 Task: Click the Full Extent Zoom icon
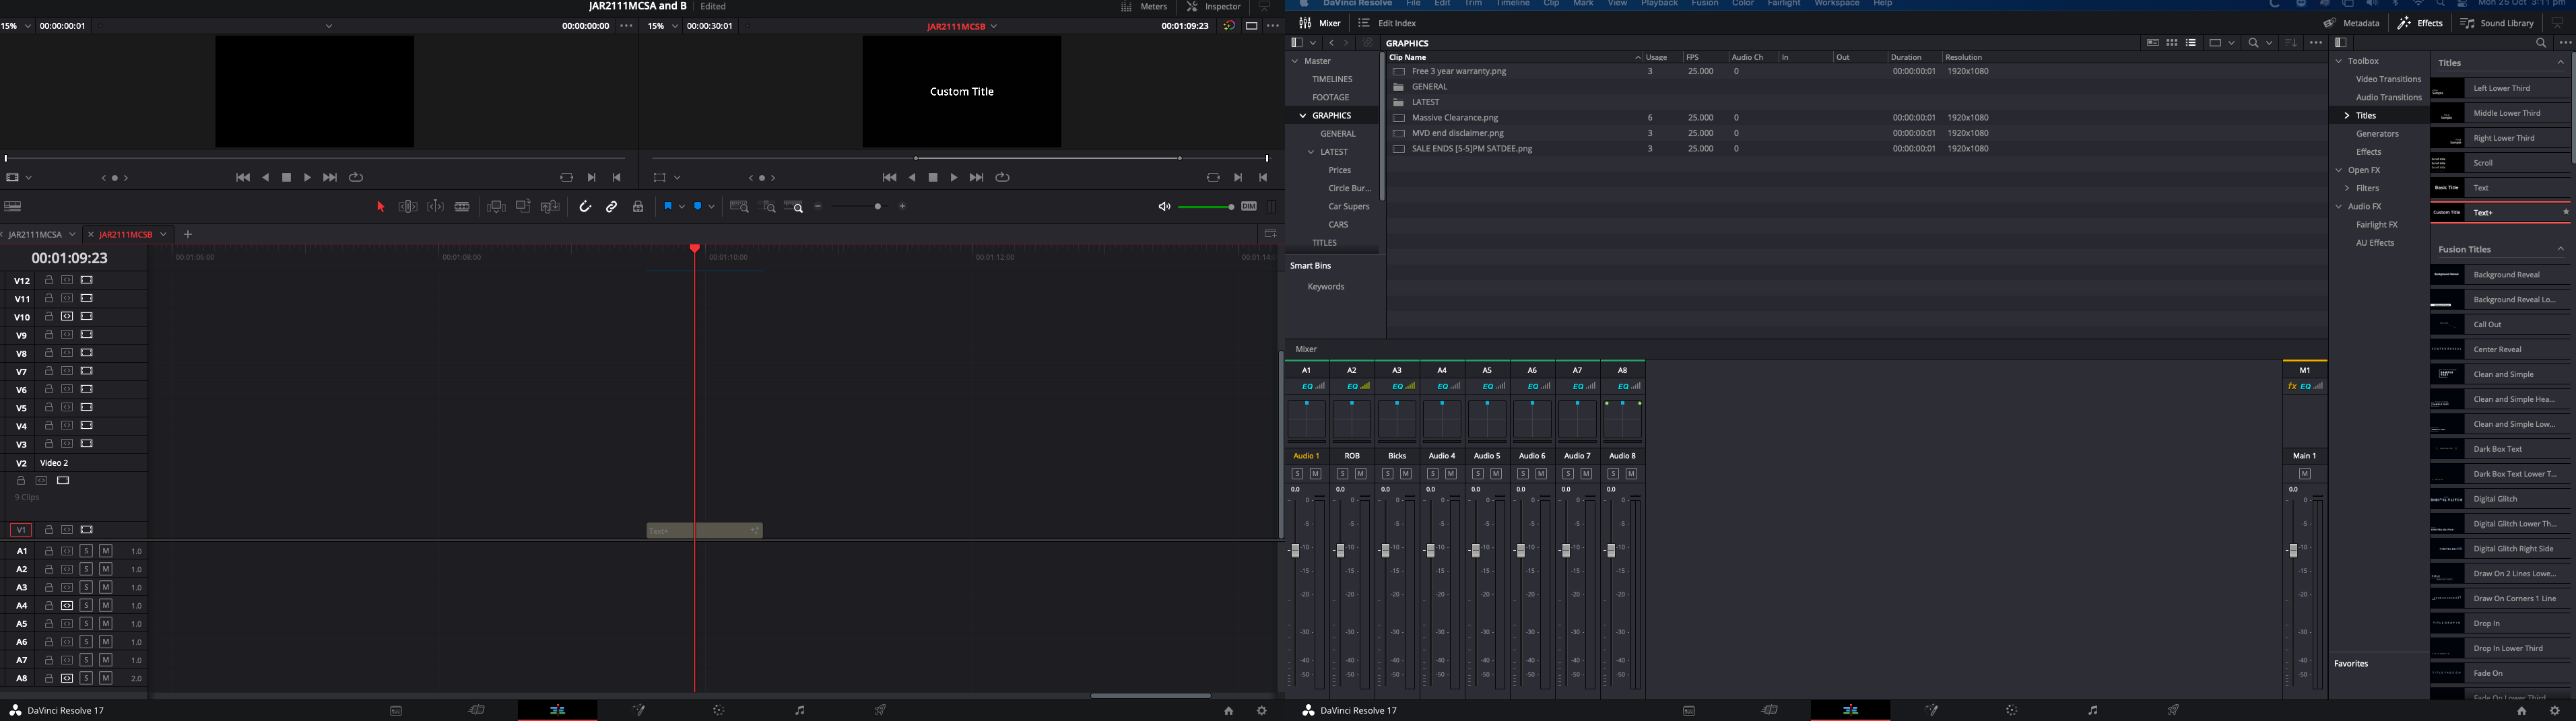click(739, 207)
